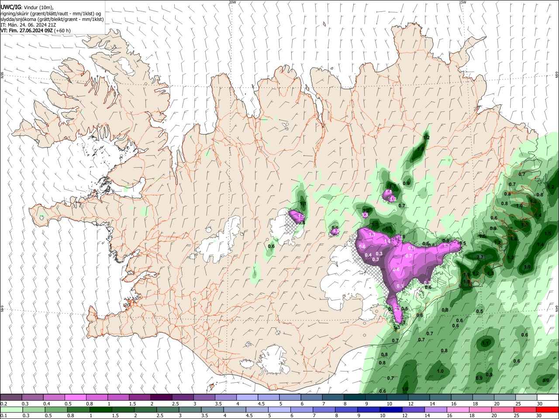The width and height of the screenshot is (559, 419).
Task: Select the pale green 0.1–0.3 rain legend swatch
Action: 11,410
